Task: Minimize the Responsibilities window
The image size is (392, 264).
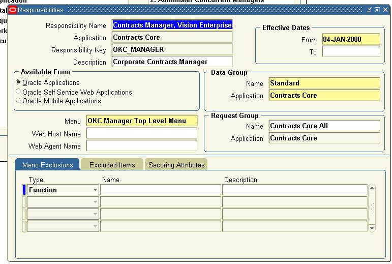Action: pos(369,10)
